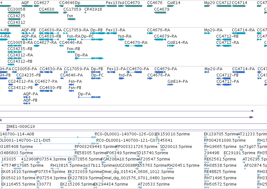Click the Dp-RA transcript intron-exon glyph

point(89,58)
